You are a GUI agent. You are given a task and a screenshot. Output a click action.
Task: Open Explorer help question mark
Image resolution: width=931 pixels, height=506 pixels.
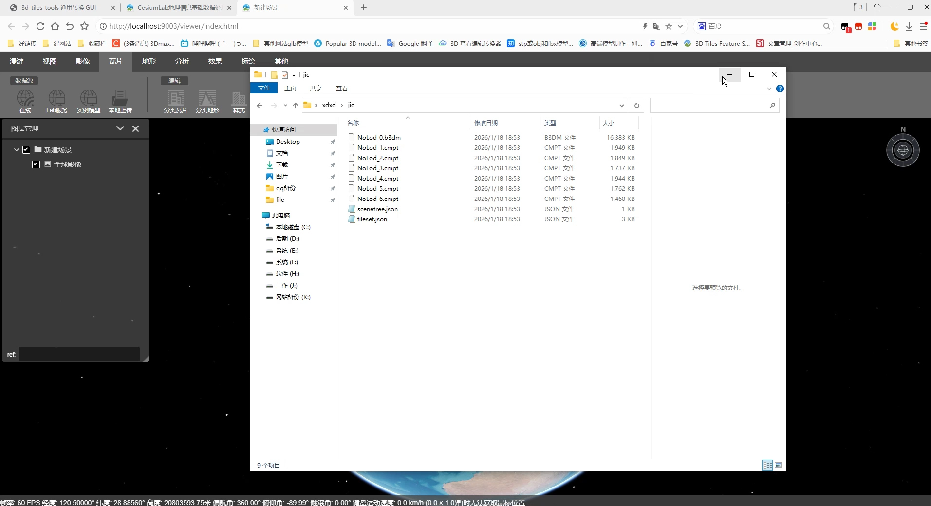[780, 89]
